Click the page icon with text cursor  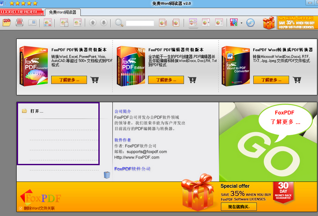tap(78, 23)
